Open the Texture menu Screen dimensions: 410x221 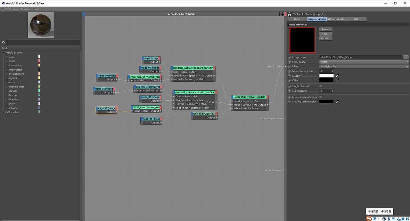25,9
